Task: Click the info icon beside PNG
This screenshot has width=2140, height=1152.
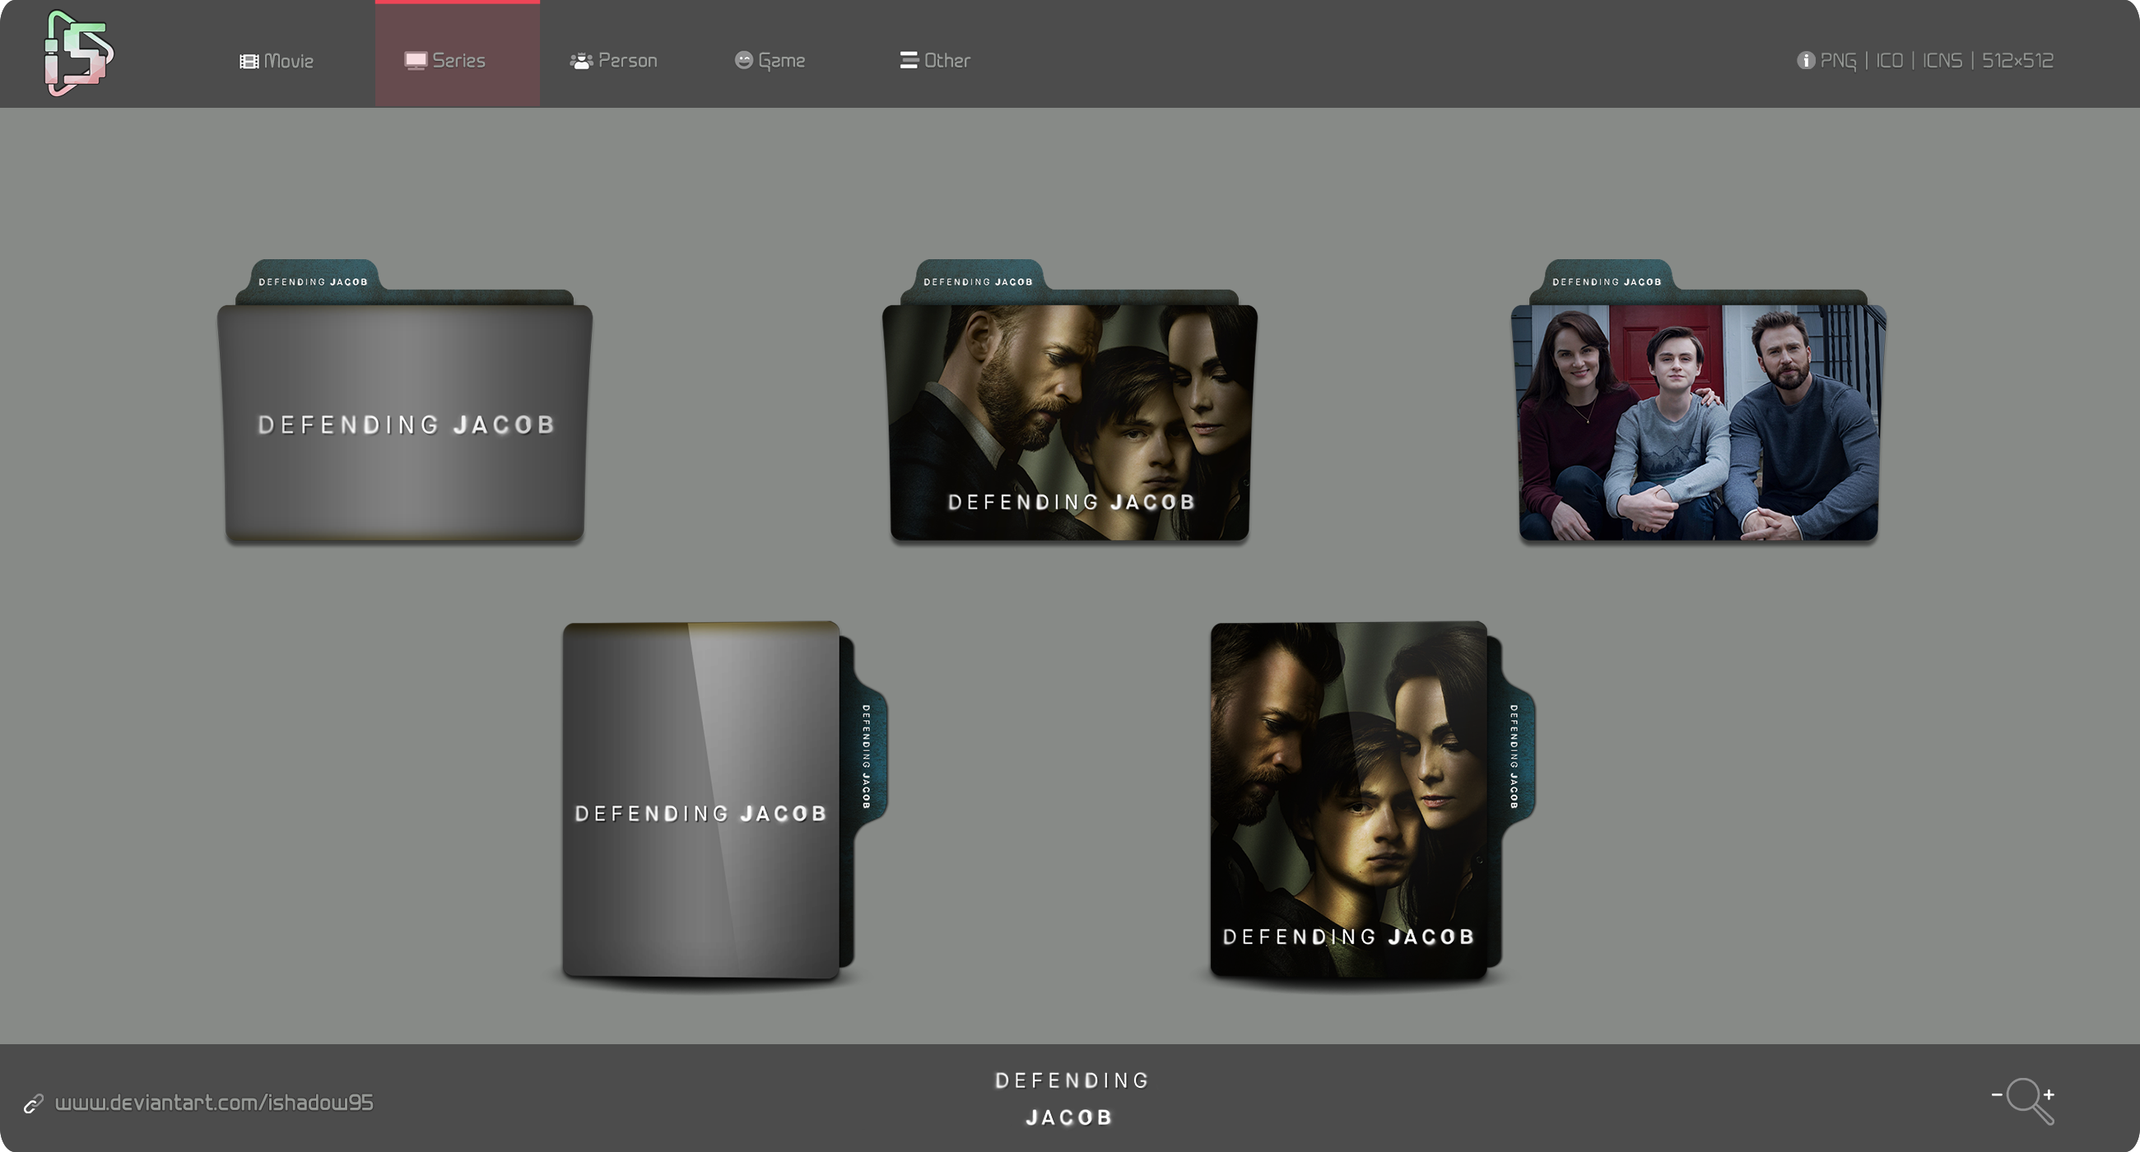Action: tap(1805, 61)
